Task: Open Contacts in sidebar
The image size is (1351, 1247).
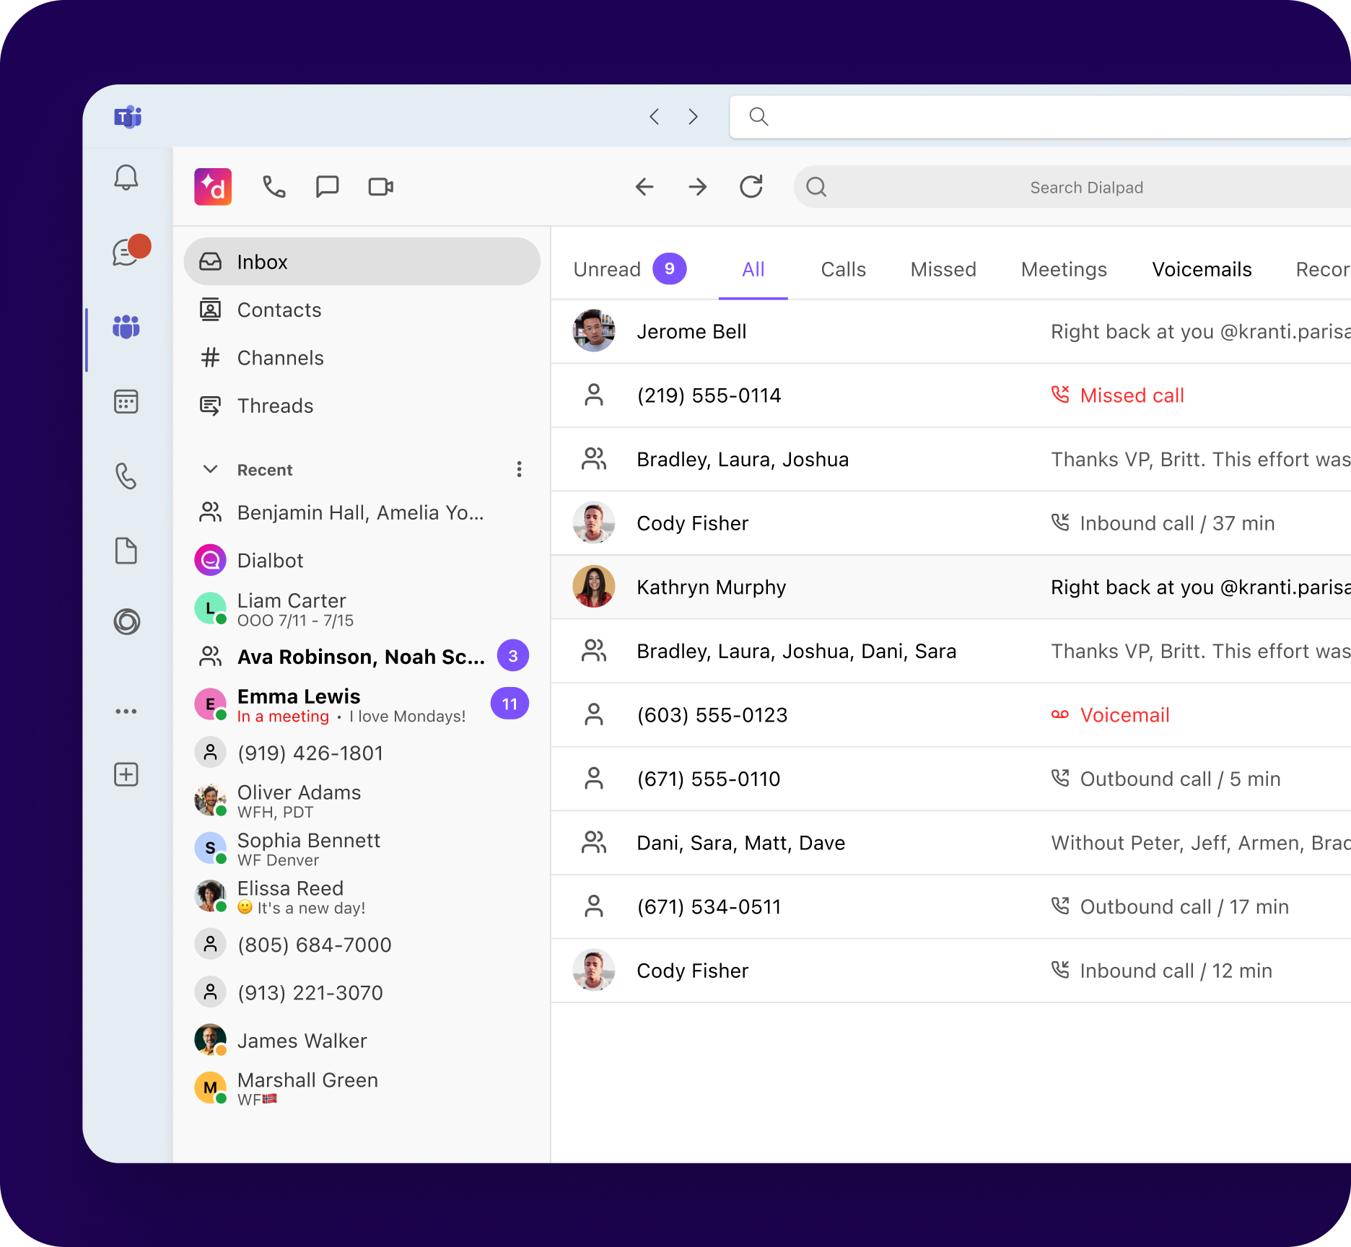Action: tap(362, 310)
